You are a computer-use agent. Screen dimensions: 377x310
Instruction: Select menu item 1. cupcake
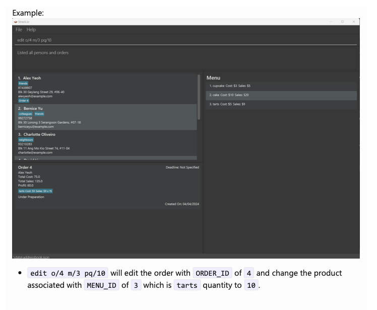281,86
